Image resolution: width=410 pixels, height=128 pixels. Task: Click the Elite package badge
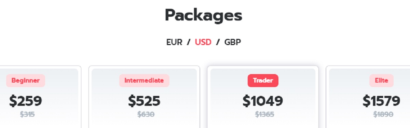click(x=381, y=81)
